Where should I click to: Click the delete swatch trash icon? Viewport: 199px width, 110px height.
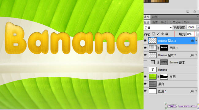194,12
